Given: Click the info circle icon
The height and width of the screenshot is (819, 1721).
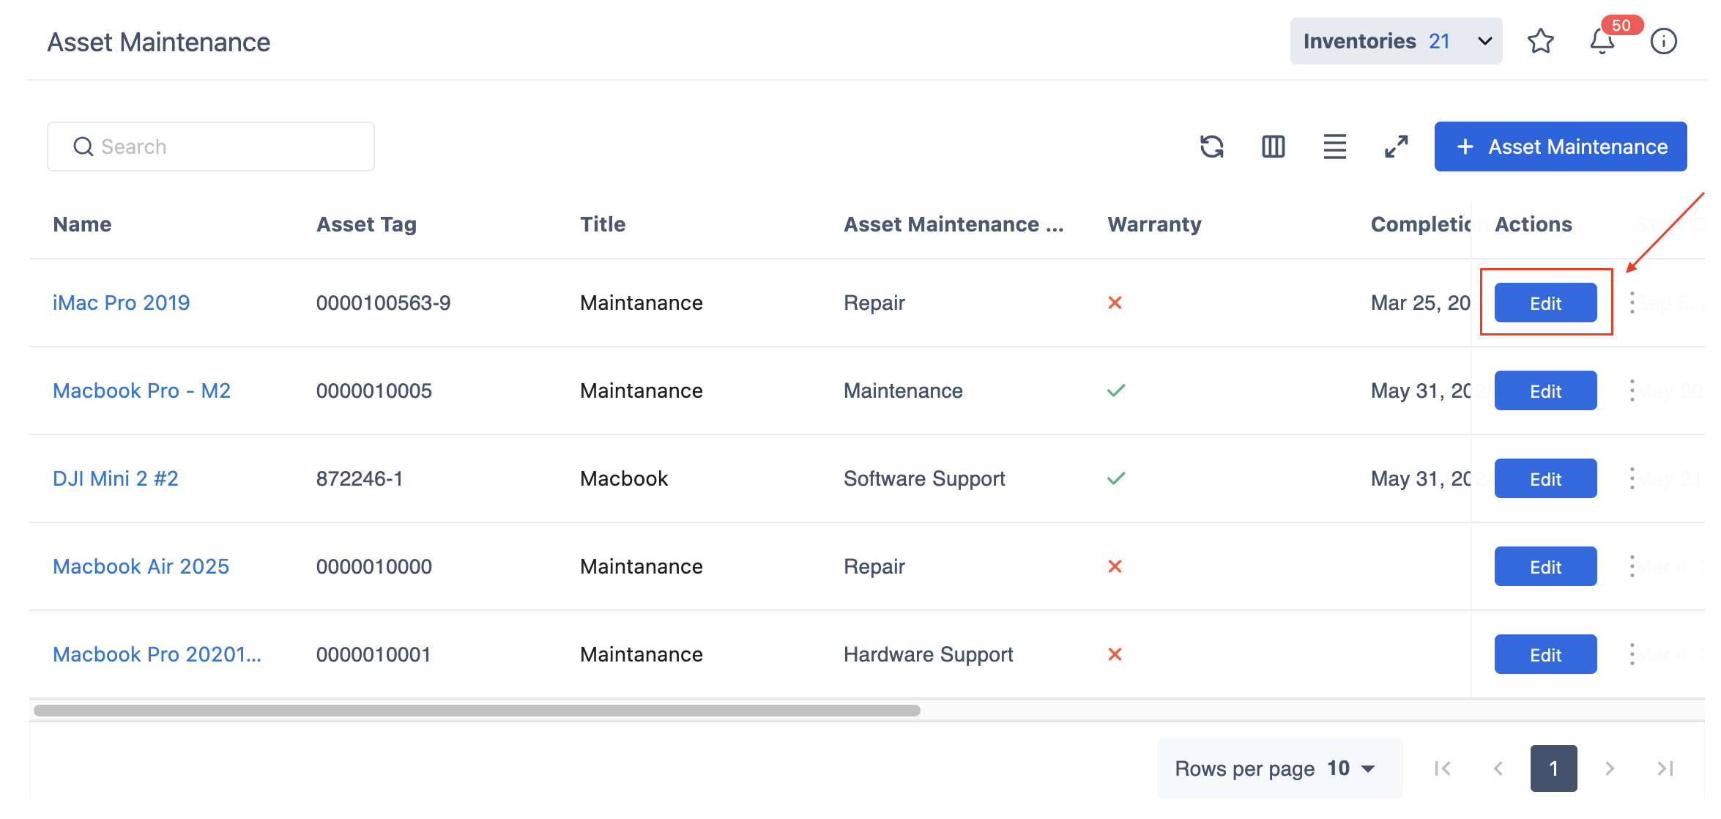Looking at the screenshot, I should (1664, 41).
